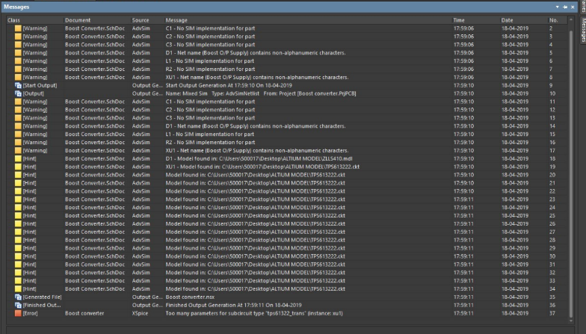Pin the Messages panel with the pushpin icon
The width and height of the screenshot is (586, 334).
[565, 7]
